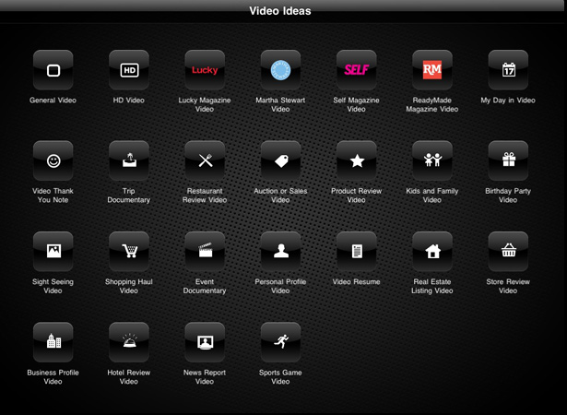Tap the News Report screen icon

click(x=205, y=342)
